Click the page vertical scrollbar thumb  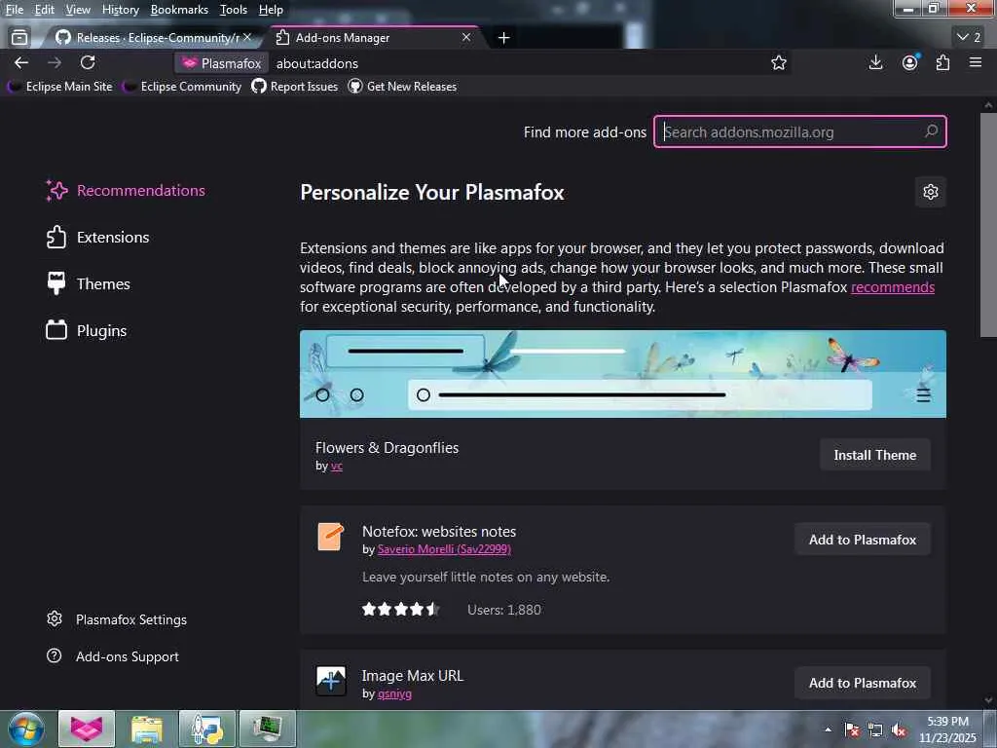click(988, 225)
